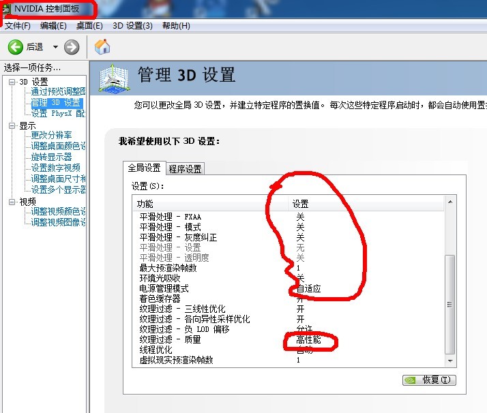Select 最大预渲染帧数 row
The width and height of the screenshot is (487, 413).
[289, 268]
